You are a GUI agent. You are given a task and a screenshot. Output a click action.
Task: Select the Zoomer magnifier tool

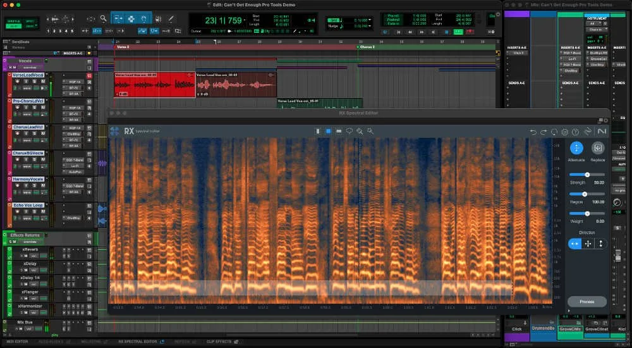pos(104,18)
